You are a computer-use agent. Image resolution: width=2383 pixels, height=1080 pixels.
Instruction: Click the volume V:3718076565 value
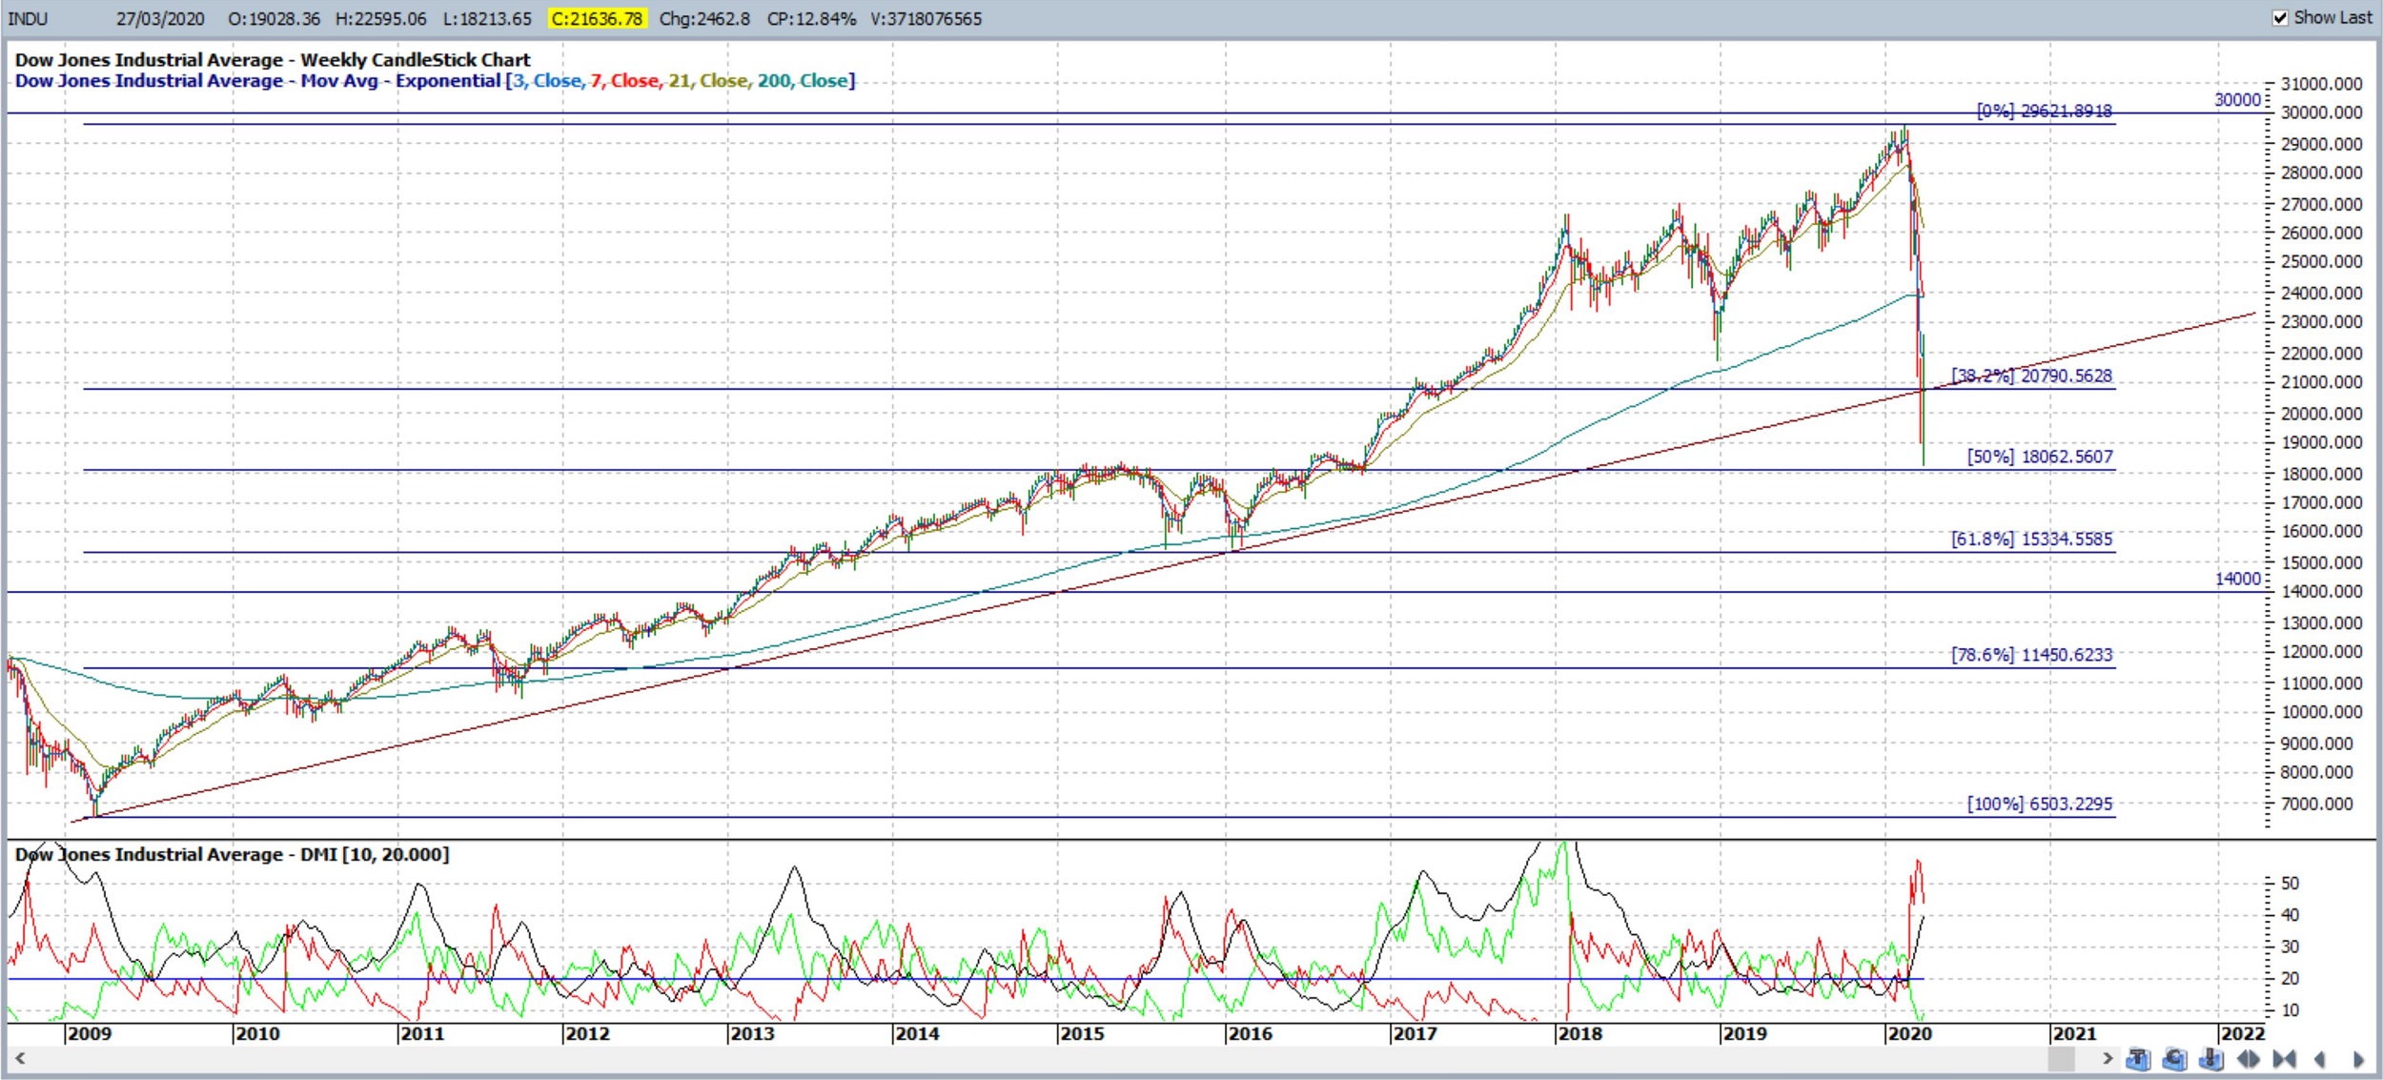[x=926, y=19]
